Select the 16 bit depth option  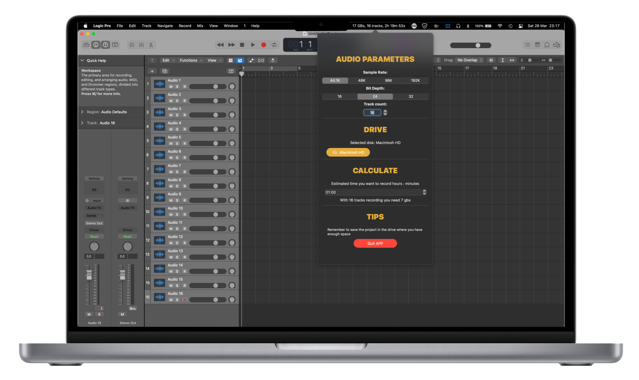tap(339, 97)
